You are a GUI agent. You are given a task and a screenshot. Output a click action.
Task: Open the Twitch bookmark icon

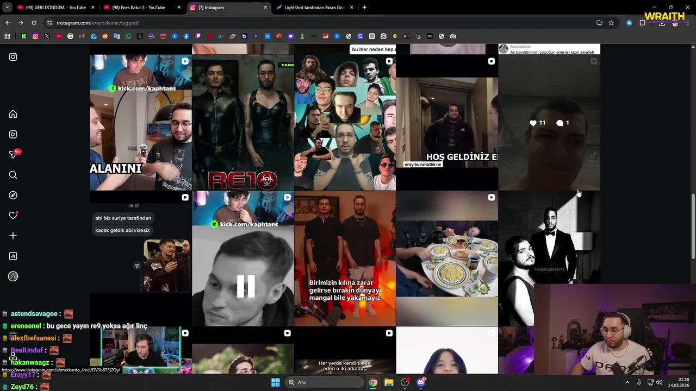198,36
